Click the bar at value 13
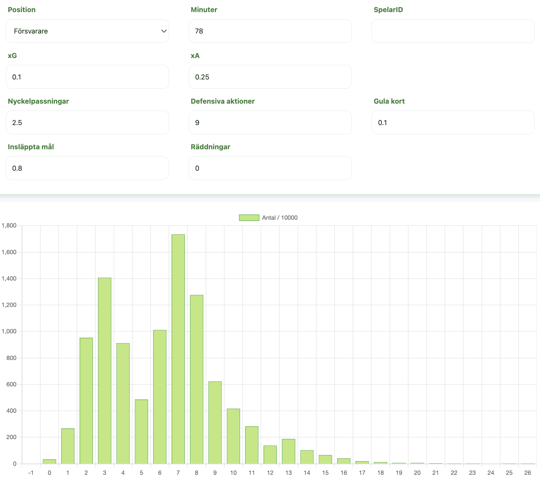The image size is (540, 481). [289, 451]
